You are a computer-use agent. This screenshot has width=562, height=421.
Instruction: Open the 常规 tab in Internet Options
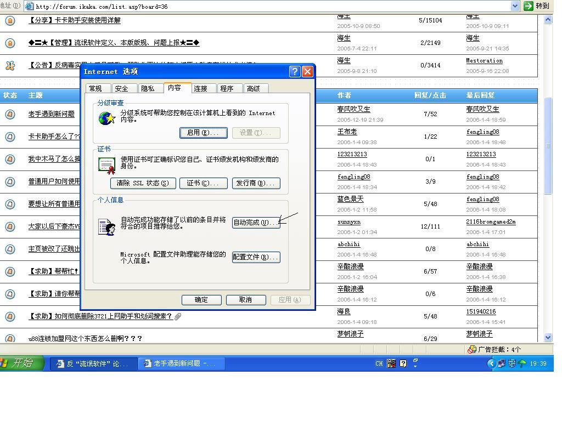tap(99, 88)
